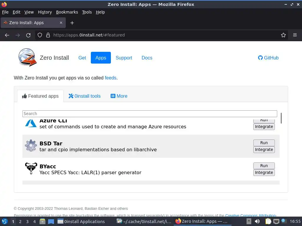302x226 pixels.
Task: Go to the Get page
Action: click(82, 58)
